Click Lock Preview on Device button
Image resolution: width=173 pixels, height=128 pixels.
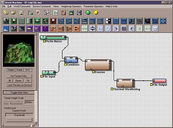19,85
